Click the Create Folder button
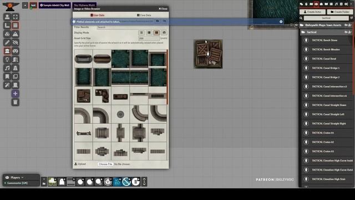The width and height of the screenshot is (355, 200). pyautogui.click(x=340, y=12)
